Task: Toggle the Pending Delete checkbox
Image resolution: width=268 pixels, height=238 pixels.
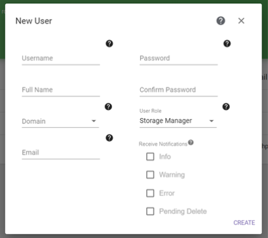Action: pos(150,211)
